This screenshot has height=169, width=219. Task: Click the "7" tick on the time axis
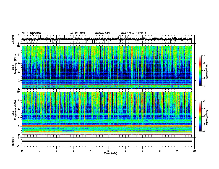coord(143,151)
